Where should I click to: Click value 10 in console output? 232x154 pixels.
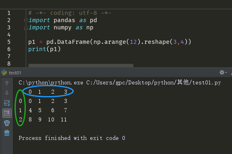[x=51, y=119]
